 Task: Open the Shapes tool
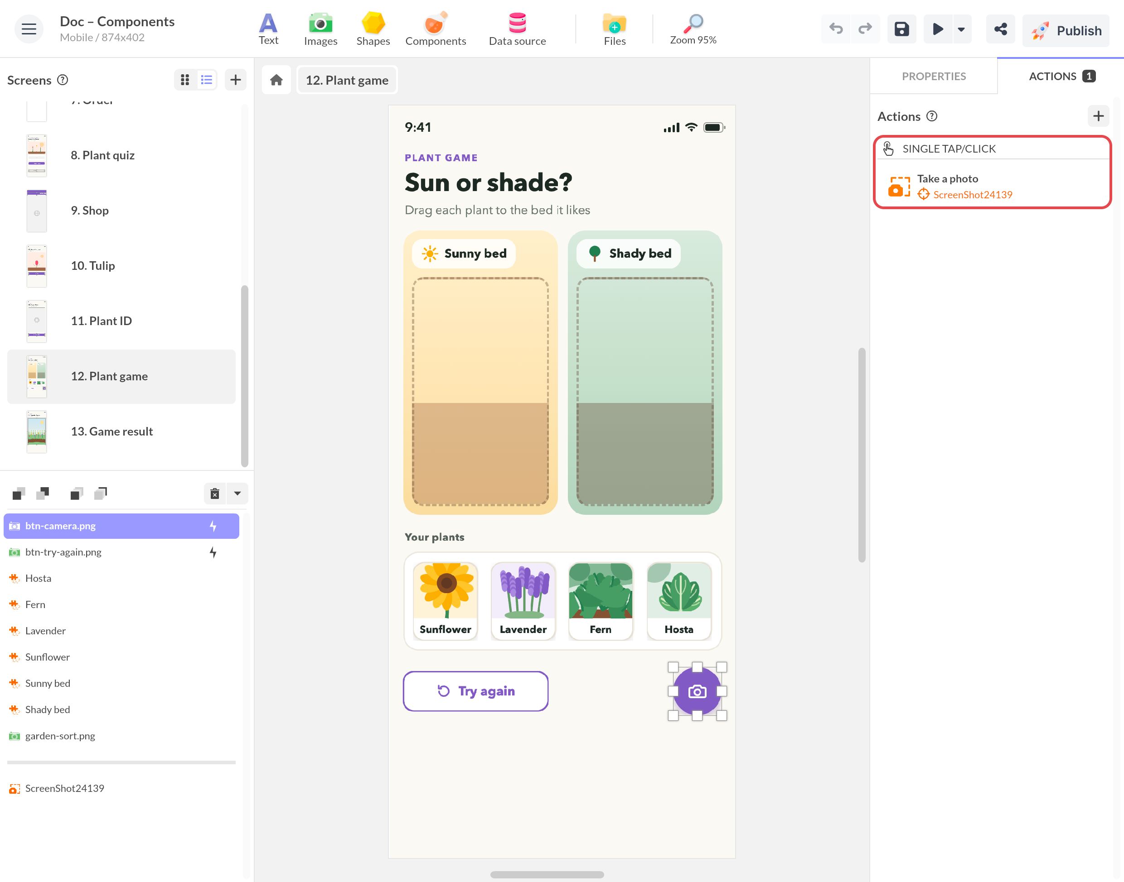tap(373, 29)
